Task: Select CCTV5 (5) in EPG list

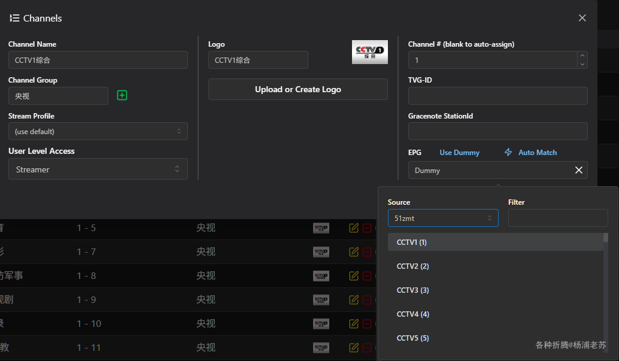Action: point(496,338)
